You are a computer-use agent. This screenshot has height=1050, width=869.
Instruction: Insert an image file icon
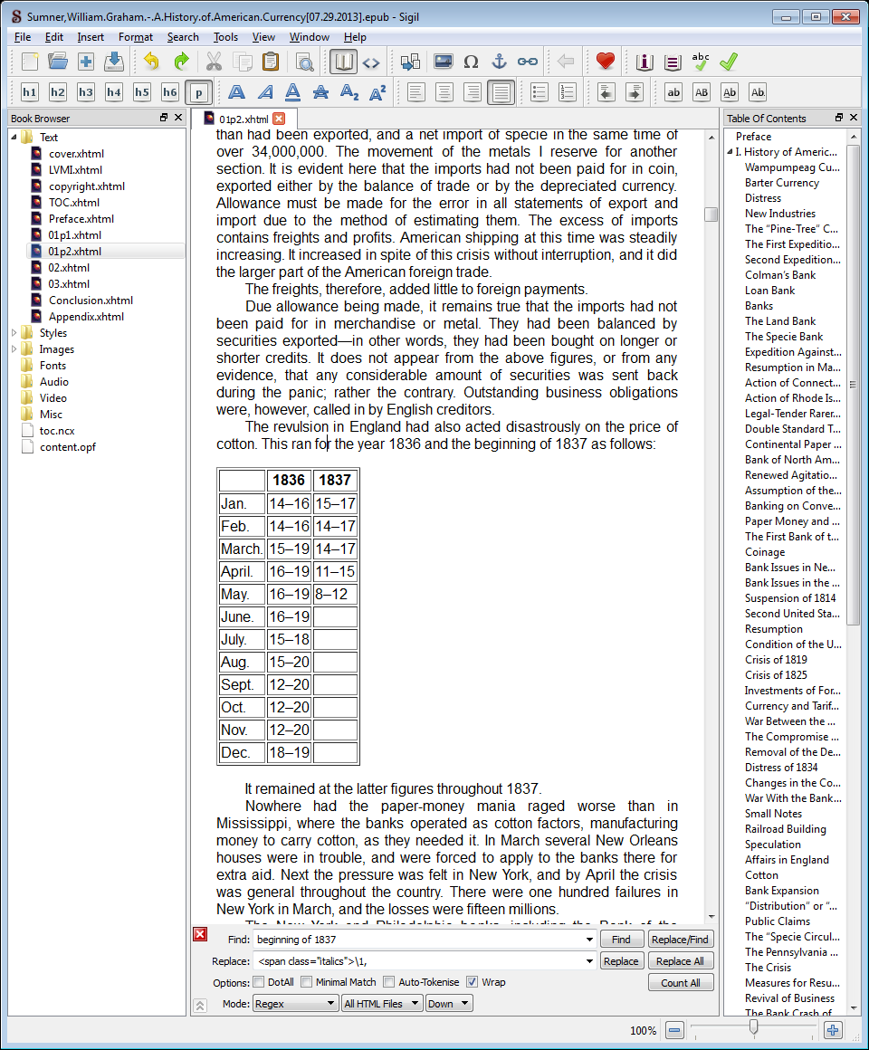point(444,62)
